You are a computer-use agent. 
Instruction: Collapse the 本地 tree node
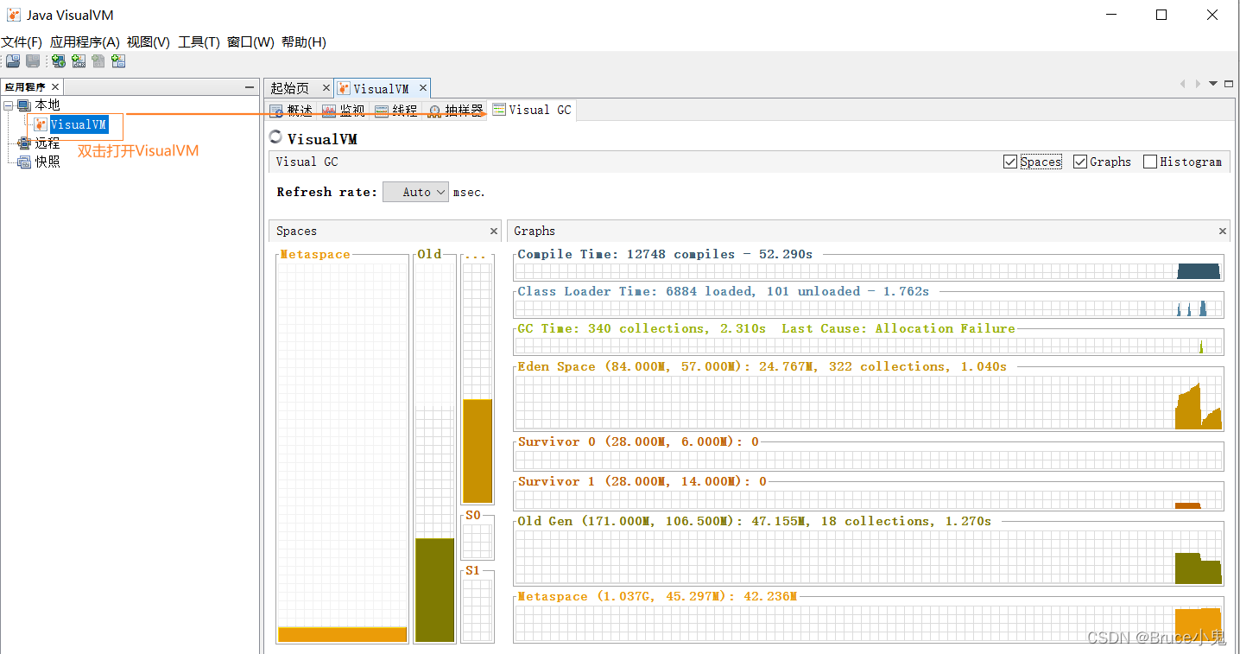click(9, 105)
